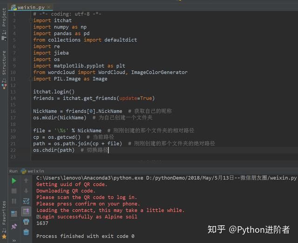Toggle Scroll to the End in console
Screen dimensions: 298x243
coord(26,211)
